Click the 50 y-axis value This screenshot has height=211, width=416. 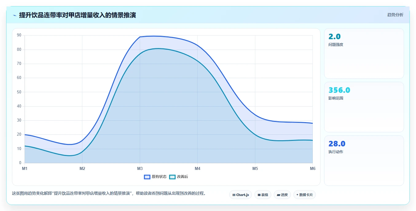19,92
